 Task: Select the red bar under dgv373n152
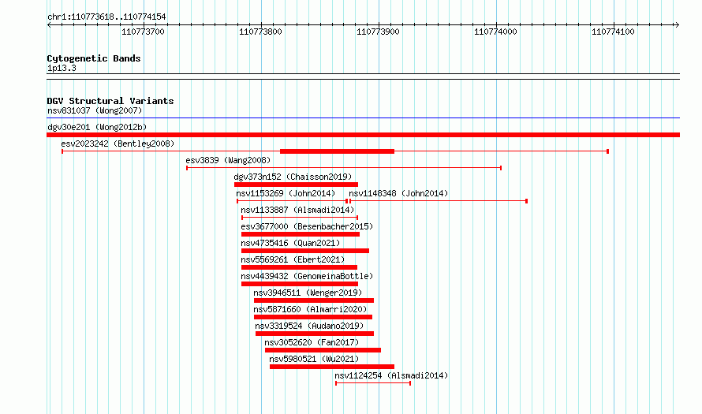click(x=296, y=185)
